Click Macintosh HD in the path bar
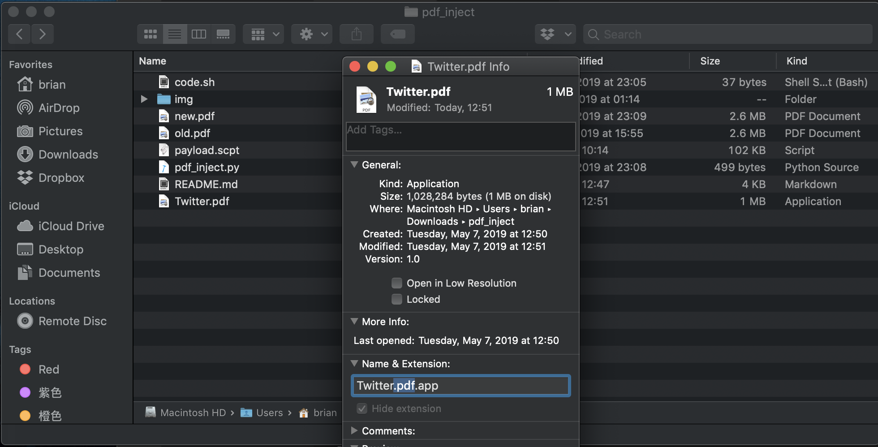Viewport: 878px width, 447px height. pyautogui.click(x=186, y=413)
